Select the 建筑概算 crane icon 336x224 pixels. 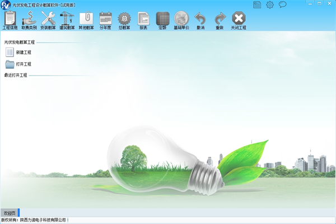(x=67, y=18)
